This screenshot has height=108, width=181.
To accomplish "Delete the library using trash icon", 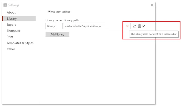I will 140,26.
